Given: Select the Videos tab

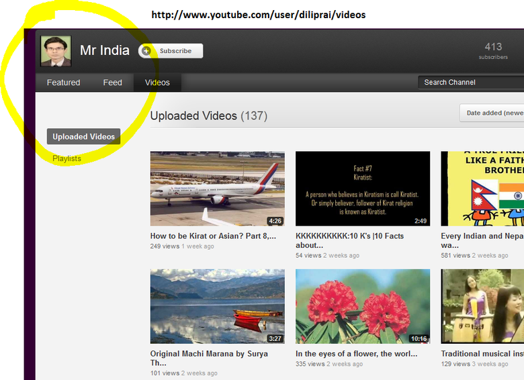Looking at the screenshot, I should pyautogui.click(x=157, y=83).
